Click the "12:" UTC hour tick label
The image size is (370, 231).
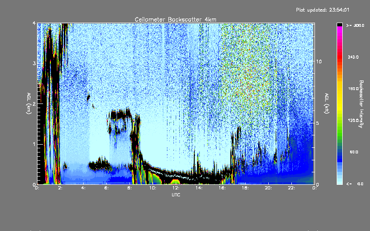[x=176, y=188]
